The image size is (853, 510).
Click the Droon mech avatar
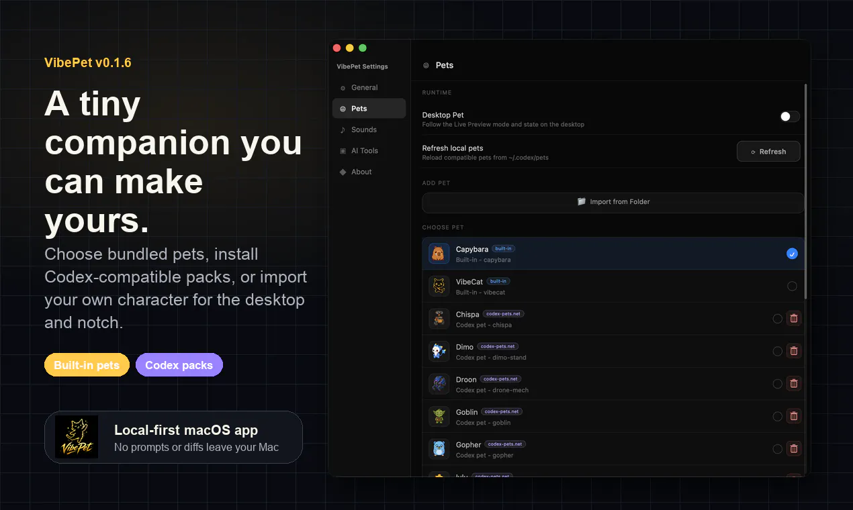point(439,384)
